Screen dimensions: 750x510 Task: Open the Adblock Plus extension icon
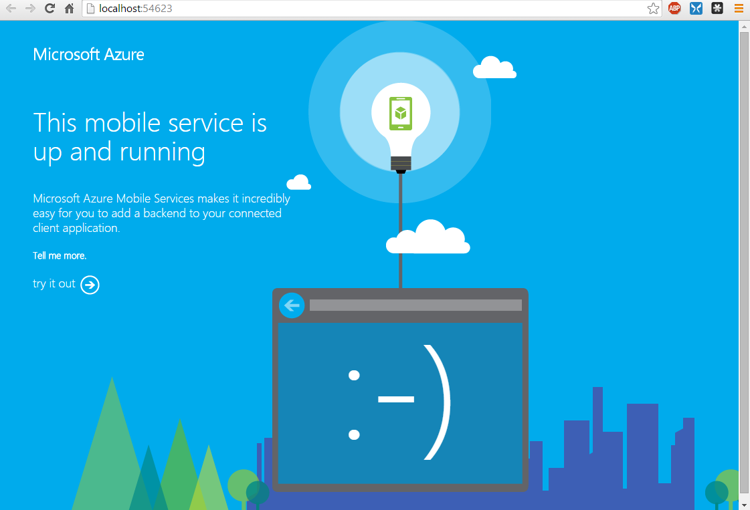[x=674, y=7]
